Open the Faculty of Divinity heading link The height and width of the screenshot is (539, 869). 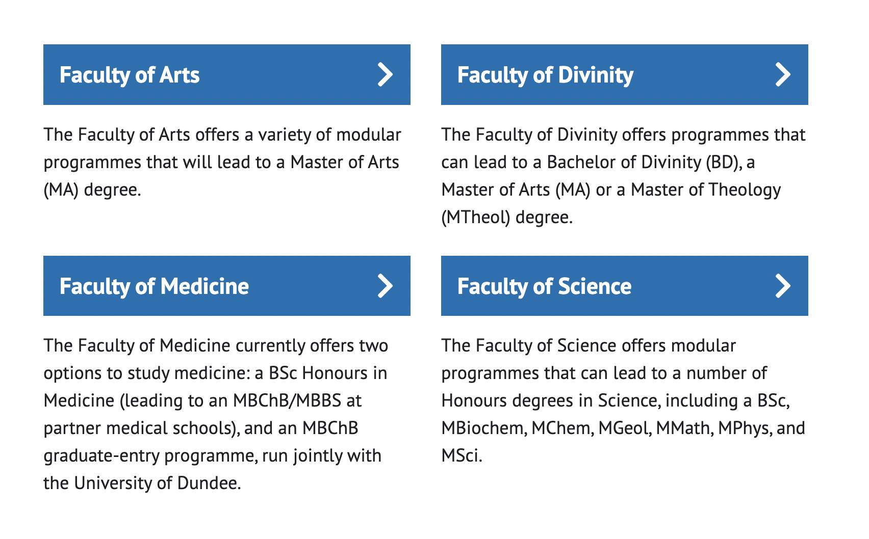point(625,74)
